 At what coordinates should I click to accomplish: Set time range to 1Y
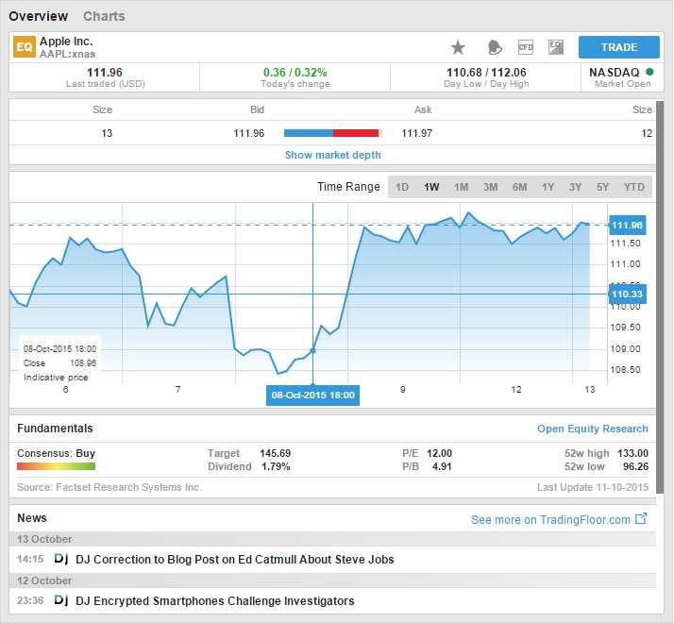tap(548, 187)
